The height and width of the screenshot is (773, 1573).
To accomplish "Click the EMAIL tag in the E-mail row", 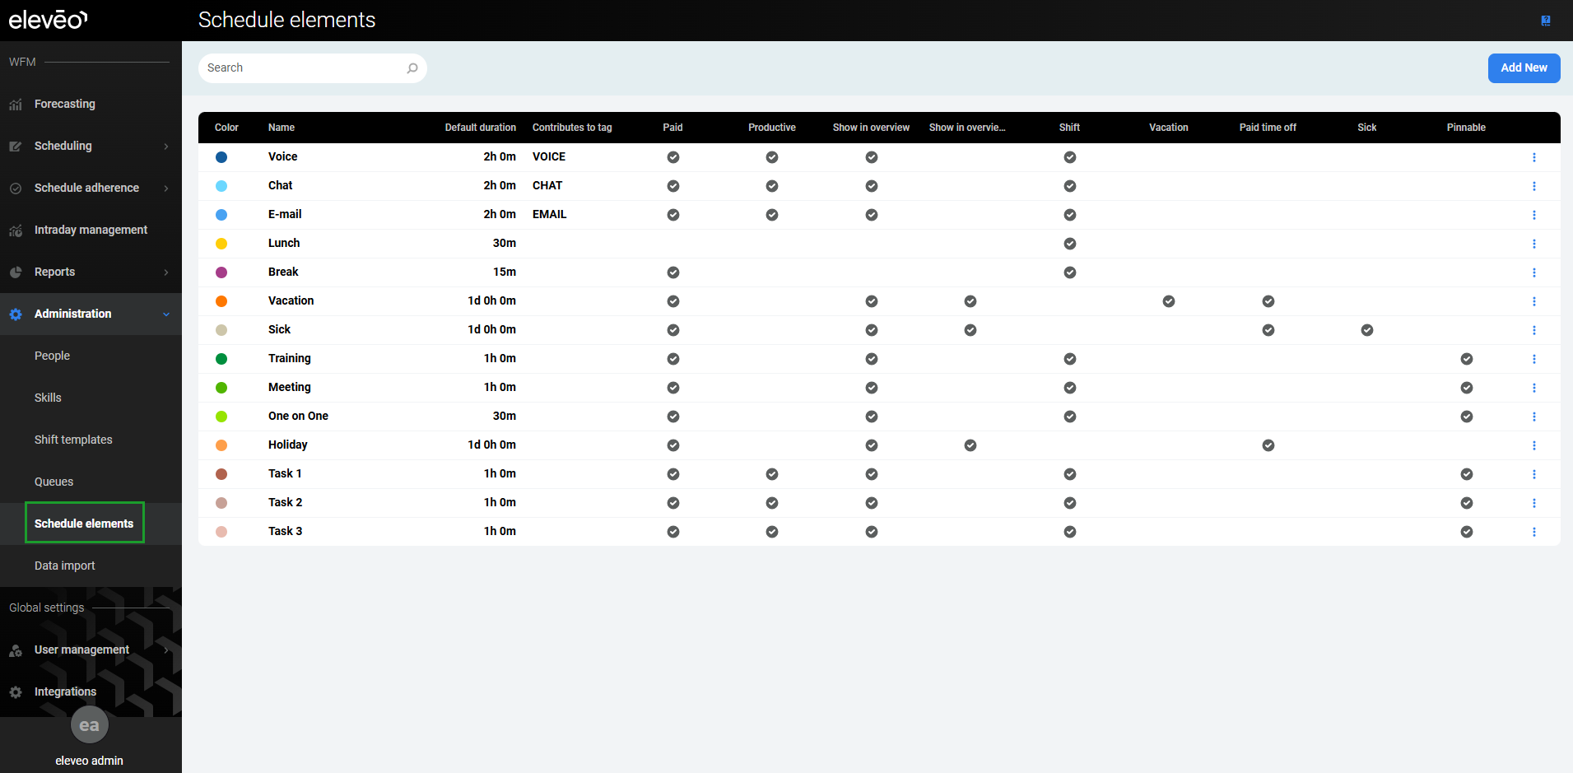I will tap(550, 215).
